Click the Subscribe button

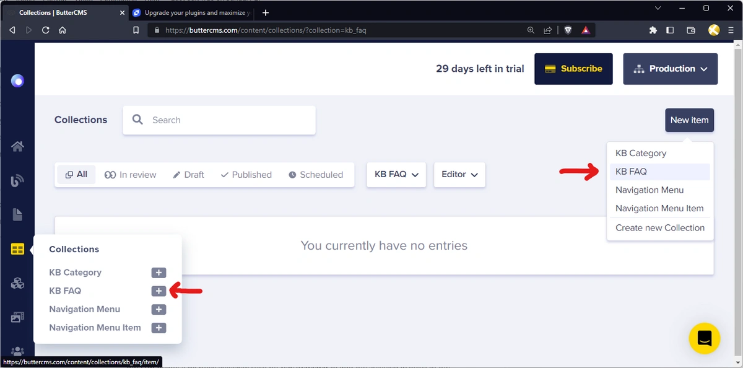point(573,69)
